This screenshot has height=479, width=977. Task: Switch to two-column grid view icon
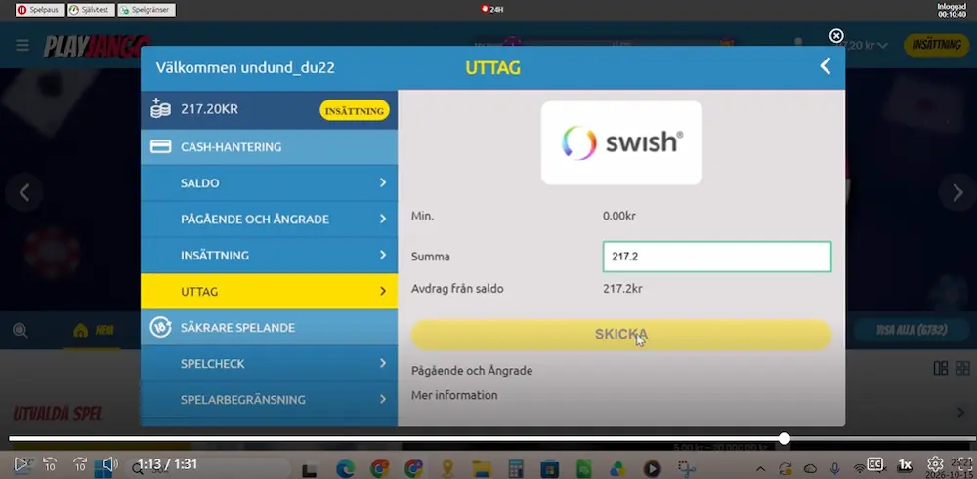click(x=940, y=368)
